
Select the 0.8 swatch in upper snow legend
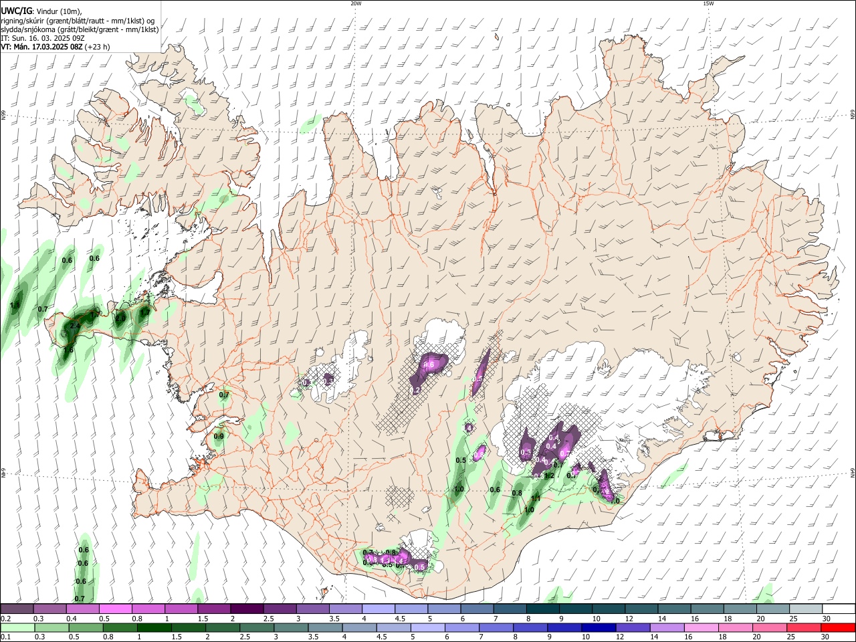coord(148,609)
